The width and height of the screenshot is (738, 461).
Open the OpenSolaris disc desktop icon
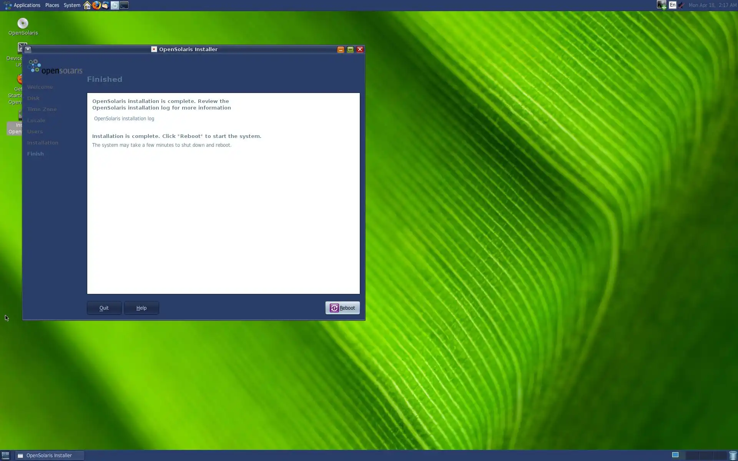[23, 24]
